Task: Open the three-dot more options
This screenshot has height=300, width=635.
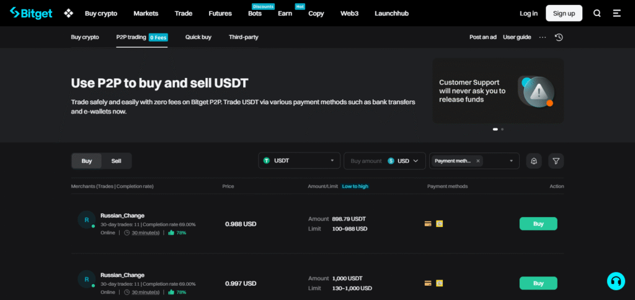Action: point(543,37)
